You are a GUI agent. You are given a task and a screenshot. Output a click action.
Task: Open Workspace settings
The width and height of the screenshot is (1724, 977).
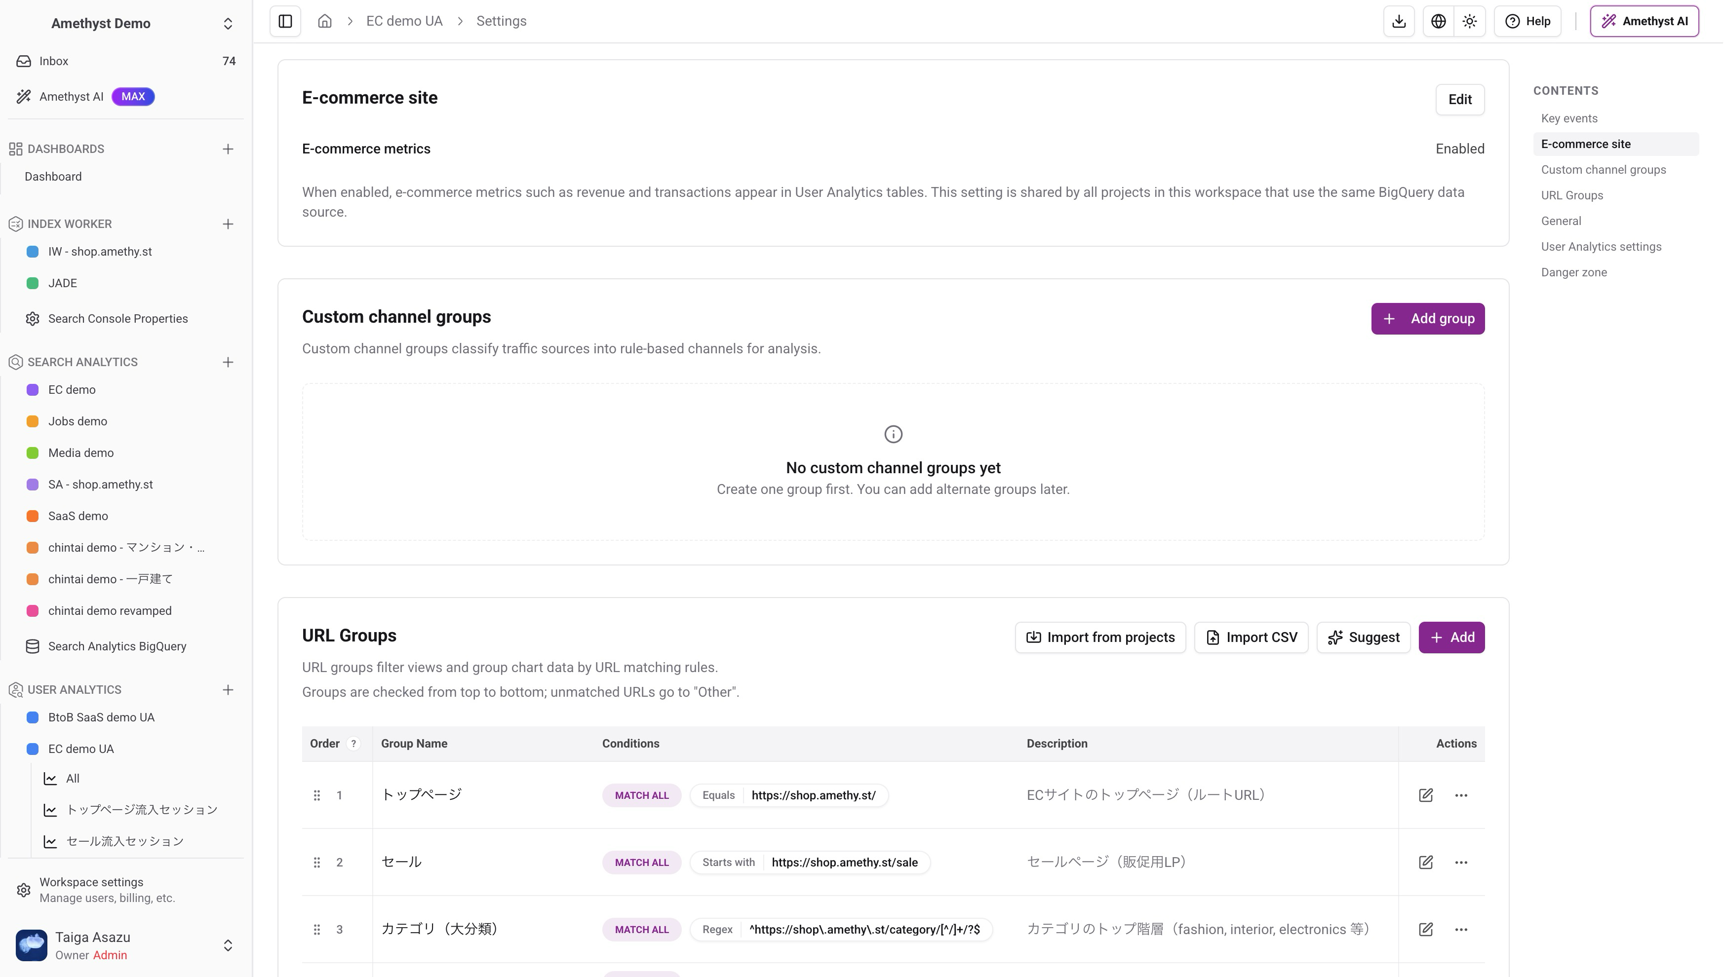tap(126, 890)
